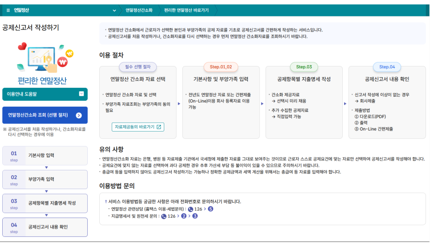Click 공제신고서 내용 확인 card heading
430x243 pixels.
click(x=387, y=79)
